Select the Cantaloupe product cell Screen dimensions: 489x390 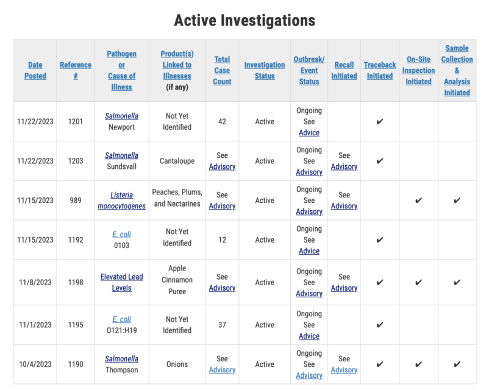177,161
